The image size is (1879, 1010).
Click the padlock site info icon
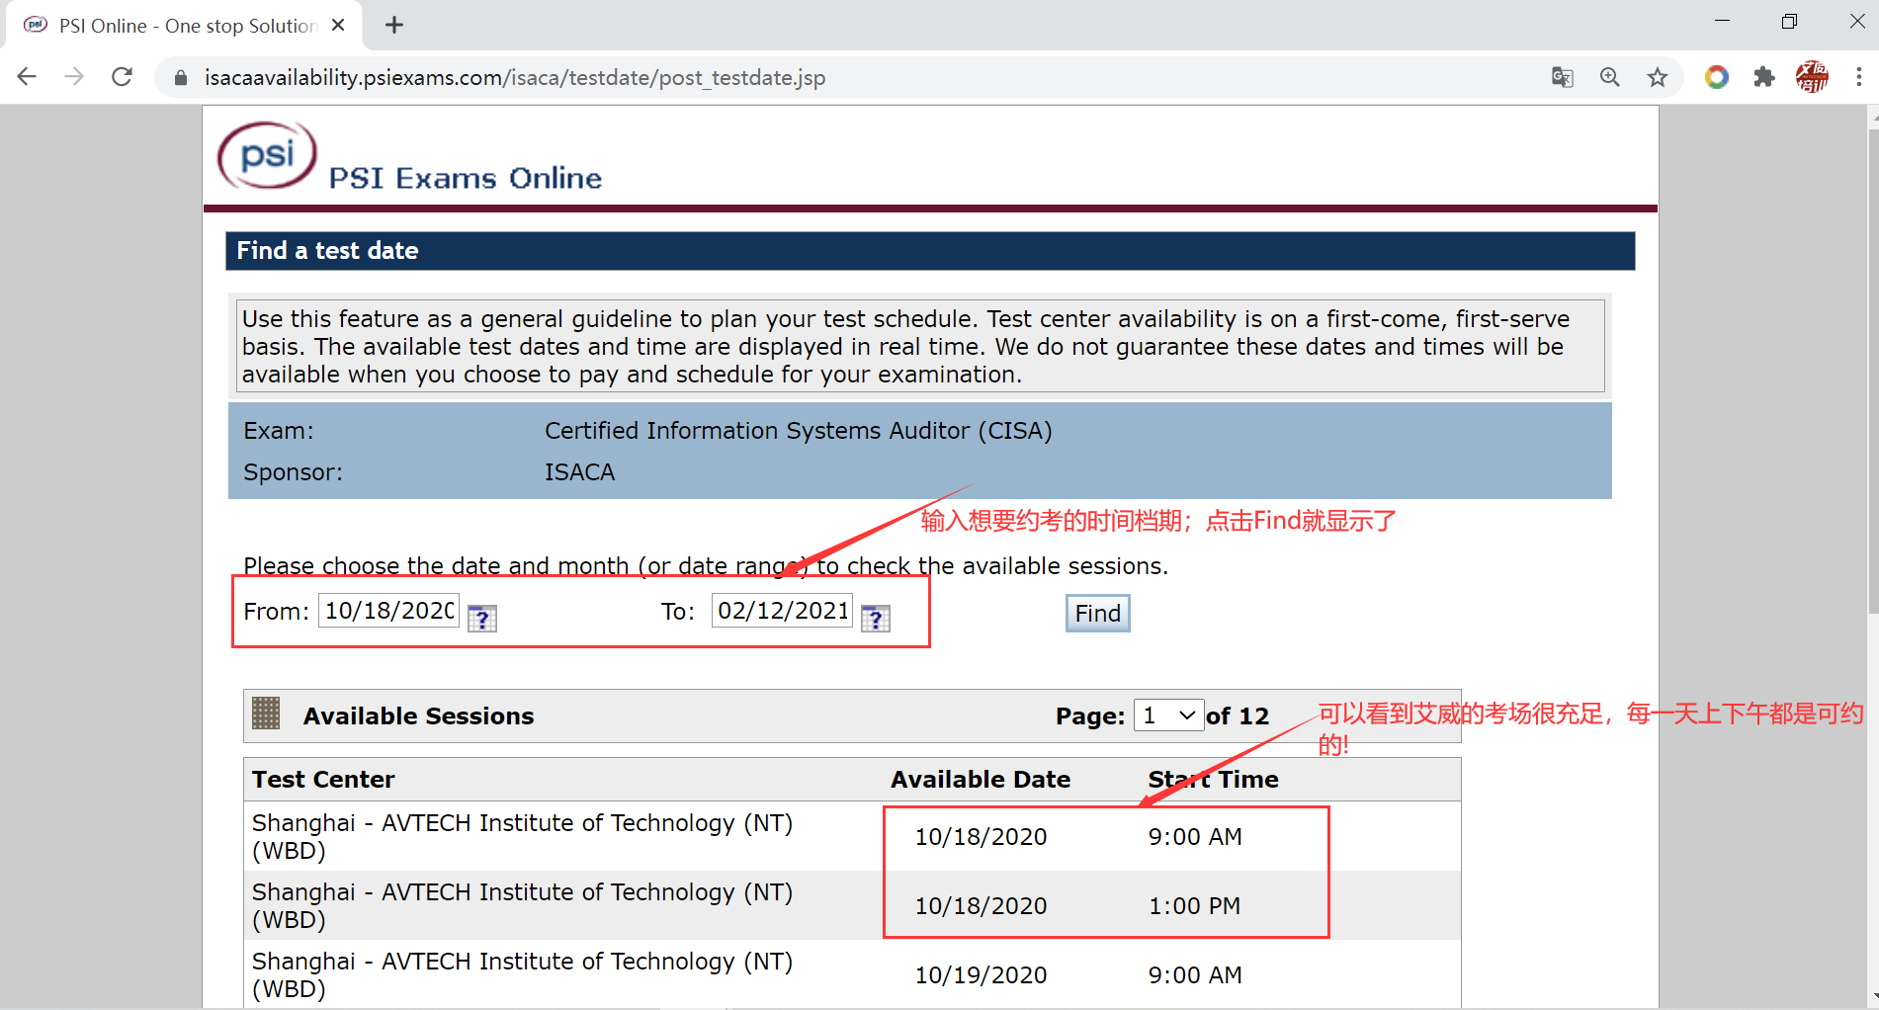tap(181, 77)
